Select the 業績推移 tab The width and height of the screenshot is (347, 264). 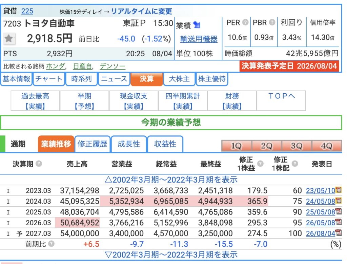(x=56, y=144)
